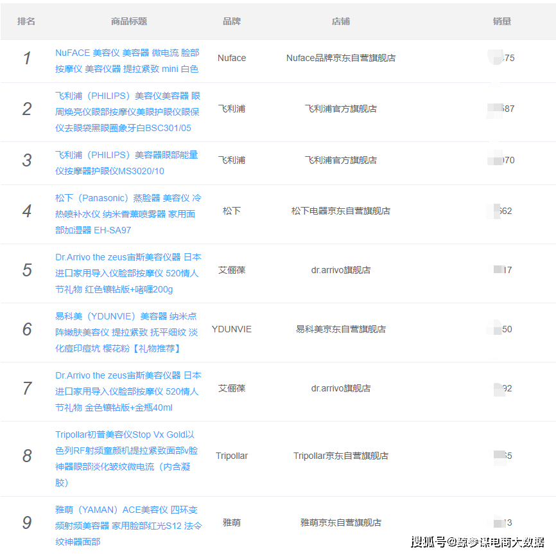Click dr.arrivo旗舰店 store in row 7
Image resolution: width=556 pixels, height=554 pixels.
[341, 388]
